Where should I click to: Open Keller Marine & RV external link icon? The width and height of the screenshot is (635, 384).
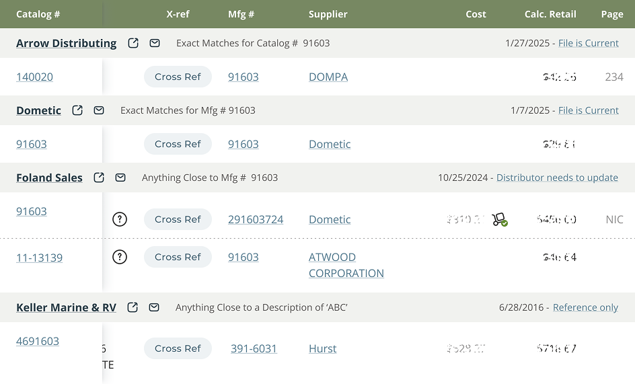pos(133,307)
